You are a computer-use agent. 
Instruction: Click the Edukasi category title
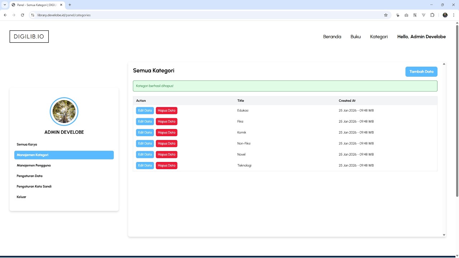click(x=243, y=110)
